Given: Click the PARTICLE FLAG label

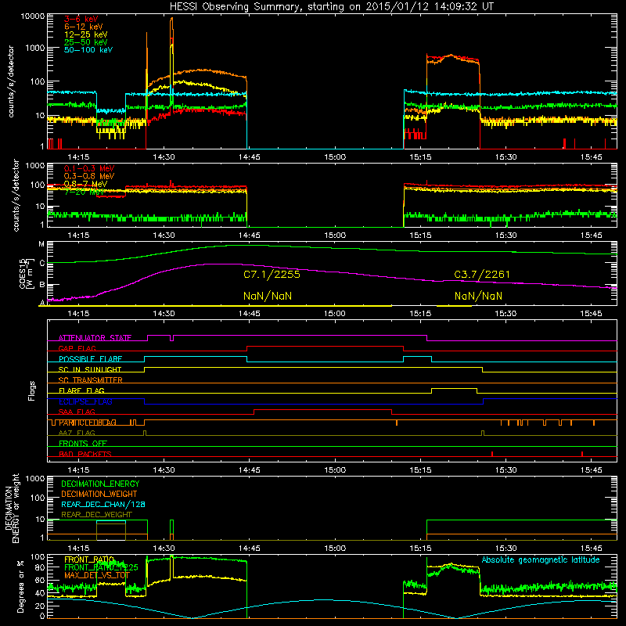Looking at the screenshot, I should [88, 423].
